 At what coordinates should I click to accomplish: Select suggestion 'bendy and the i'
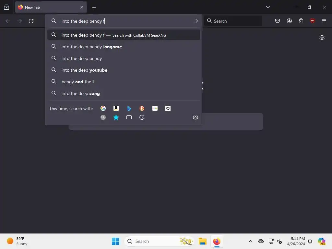click(x=124, y=82)
